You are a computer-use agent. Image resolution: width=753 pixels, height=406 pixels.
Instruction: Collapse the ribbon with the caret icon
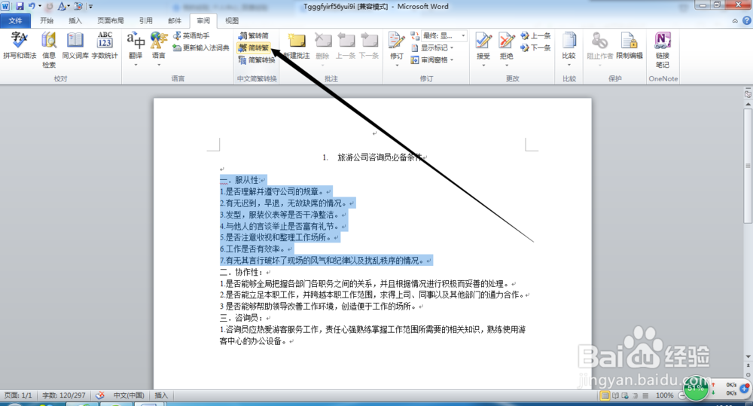(735, 20)
